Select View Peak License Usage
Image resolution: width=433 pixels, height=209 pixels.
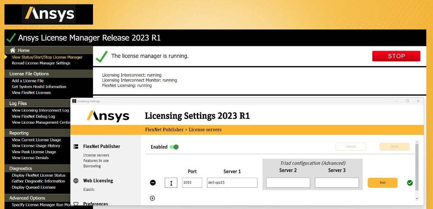click(34, 152)
